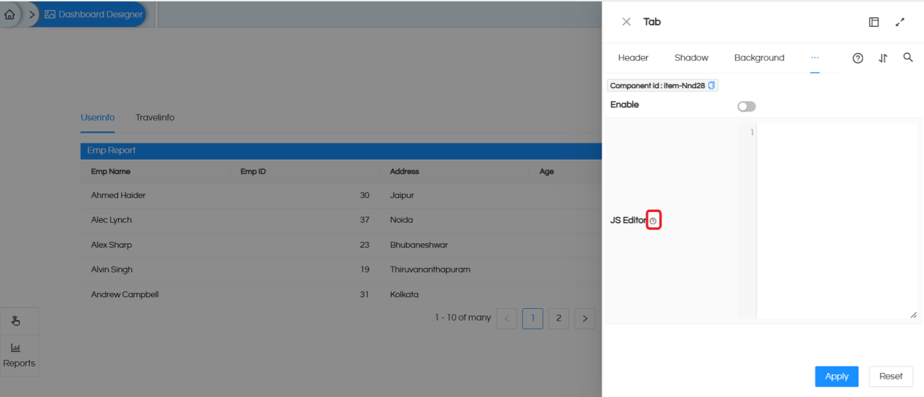Viewport: 924px width, 397px height.
Task: Click the Thiruvananthapuram address cell
Action: click(x=430, y=270)
